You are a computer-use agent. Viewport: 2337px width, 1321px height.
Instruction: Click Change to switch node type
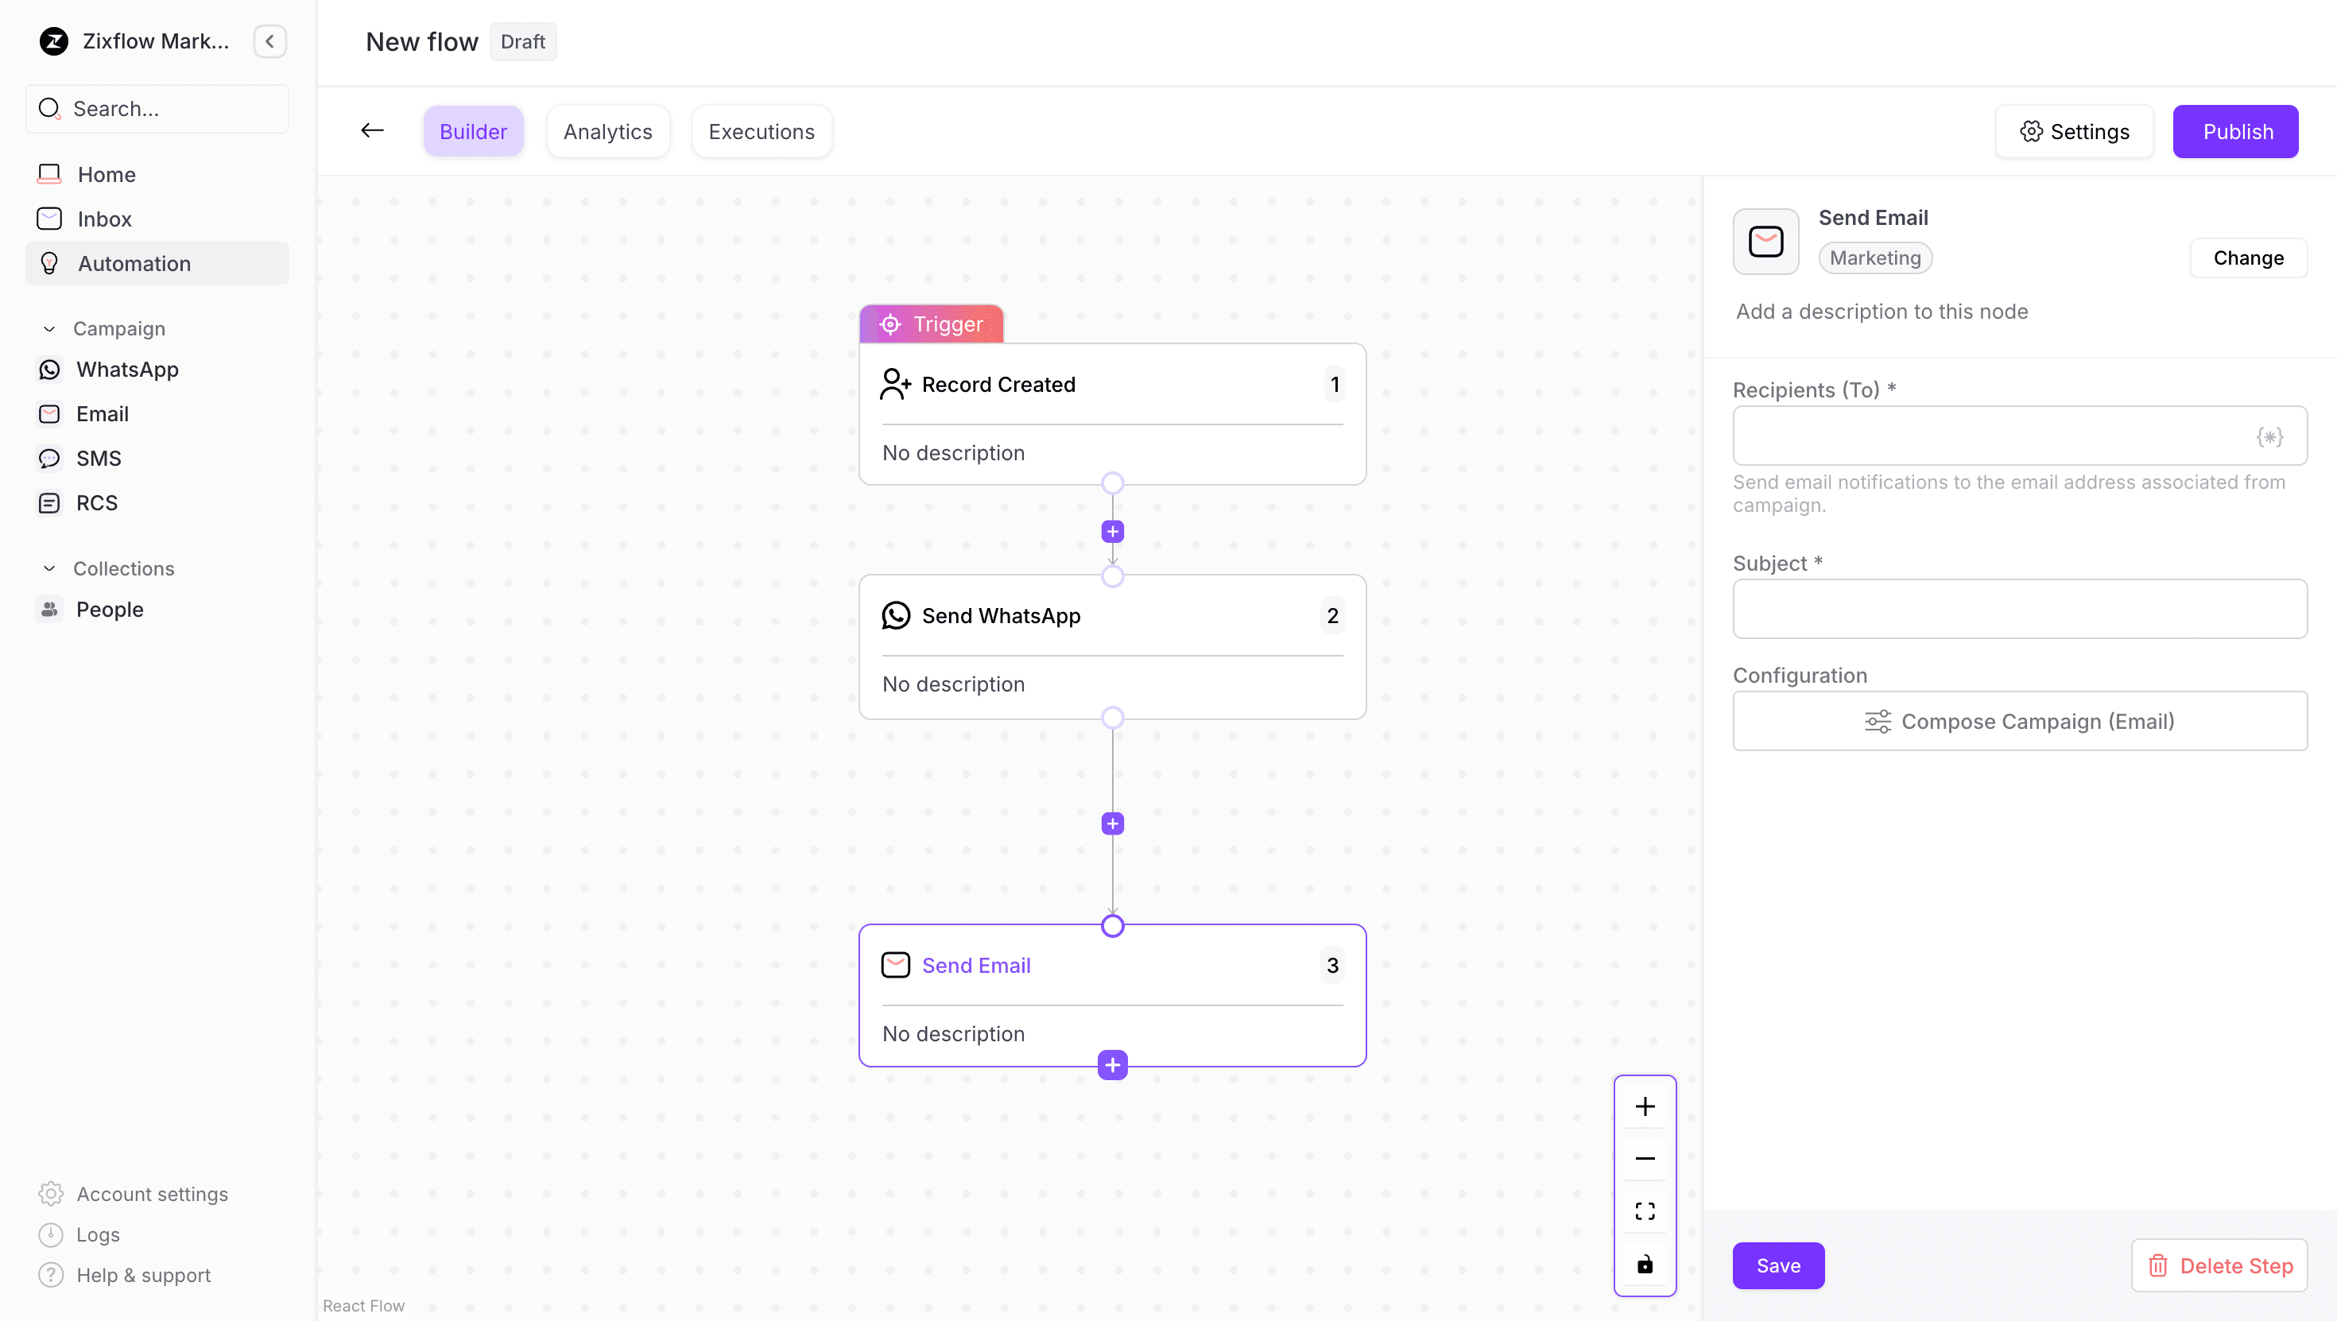[x=2247, y=258]
